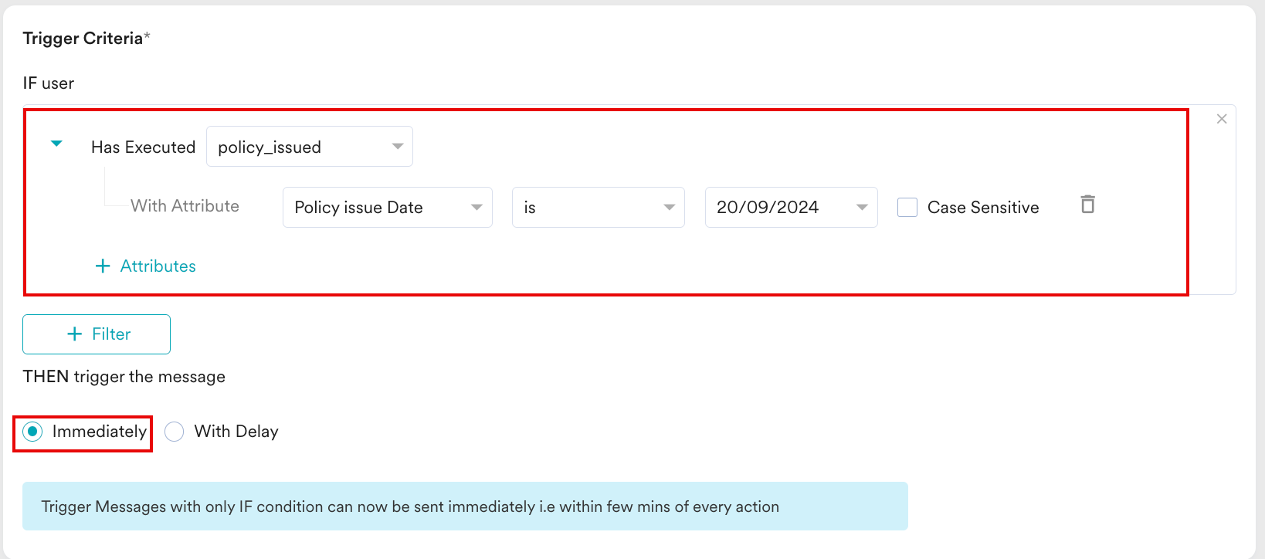This screenshot has height=559, width=1265.
Task: Click the + Filter button
Action: (x=97, y=334)
